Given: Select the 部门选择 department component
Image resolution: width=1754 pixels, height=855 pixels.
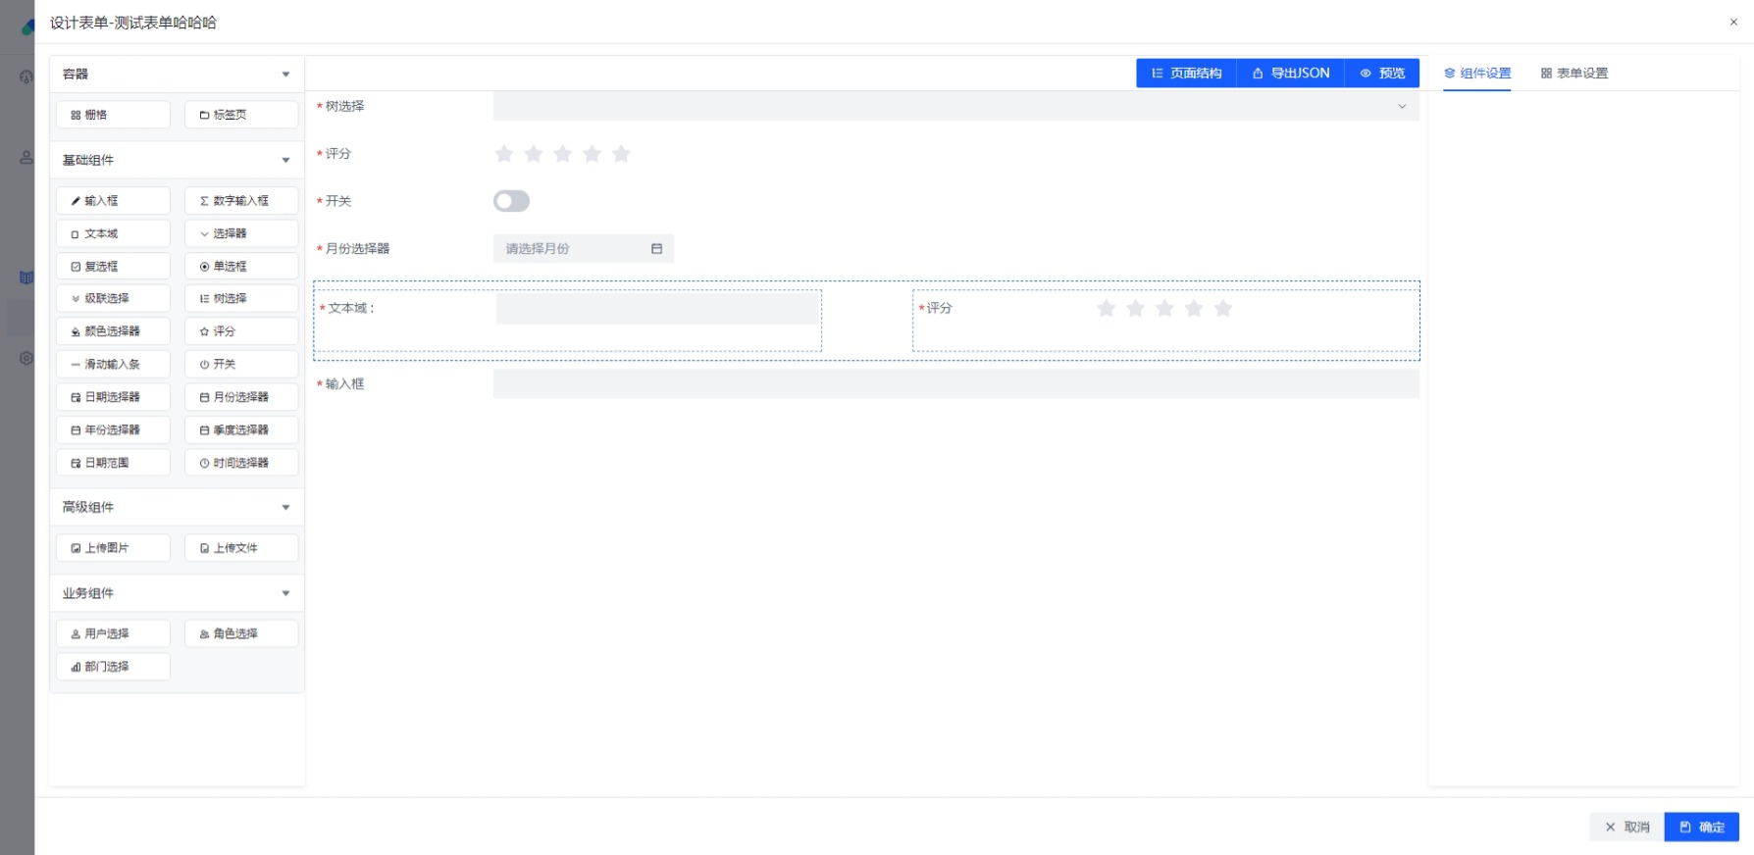Looking at the screenshot, I should pos(113,667).
